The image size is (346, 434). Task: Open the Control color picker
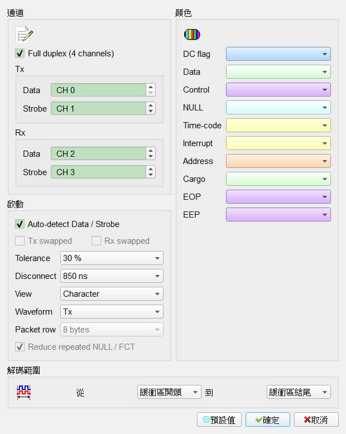click(x=278, y=90)
